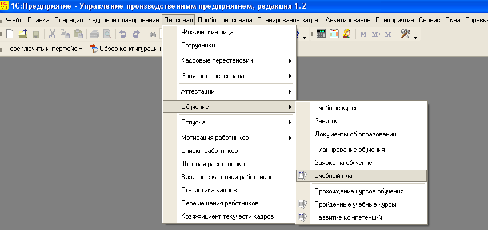Click the copy icon in toolbar

pyautogui.click(x=65, y=34)
